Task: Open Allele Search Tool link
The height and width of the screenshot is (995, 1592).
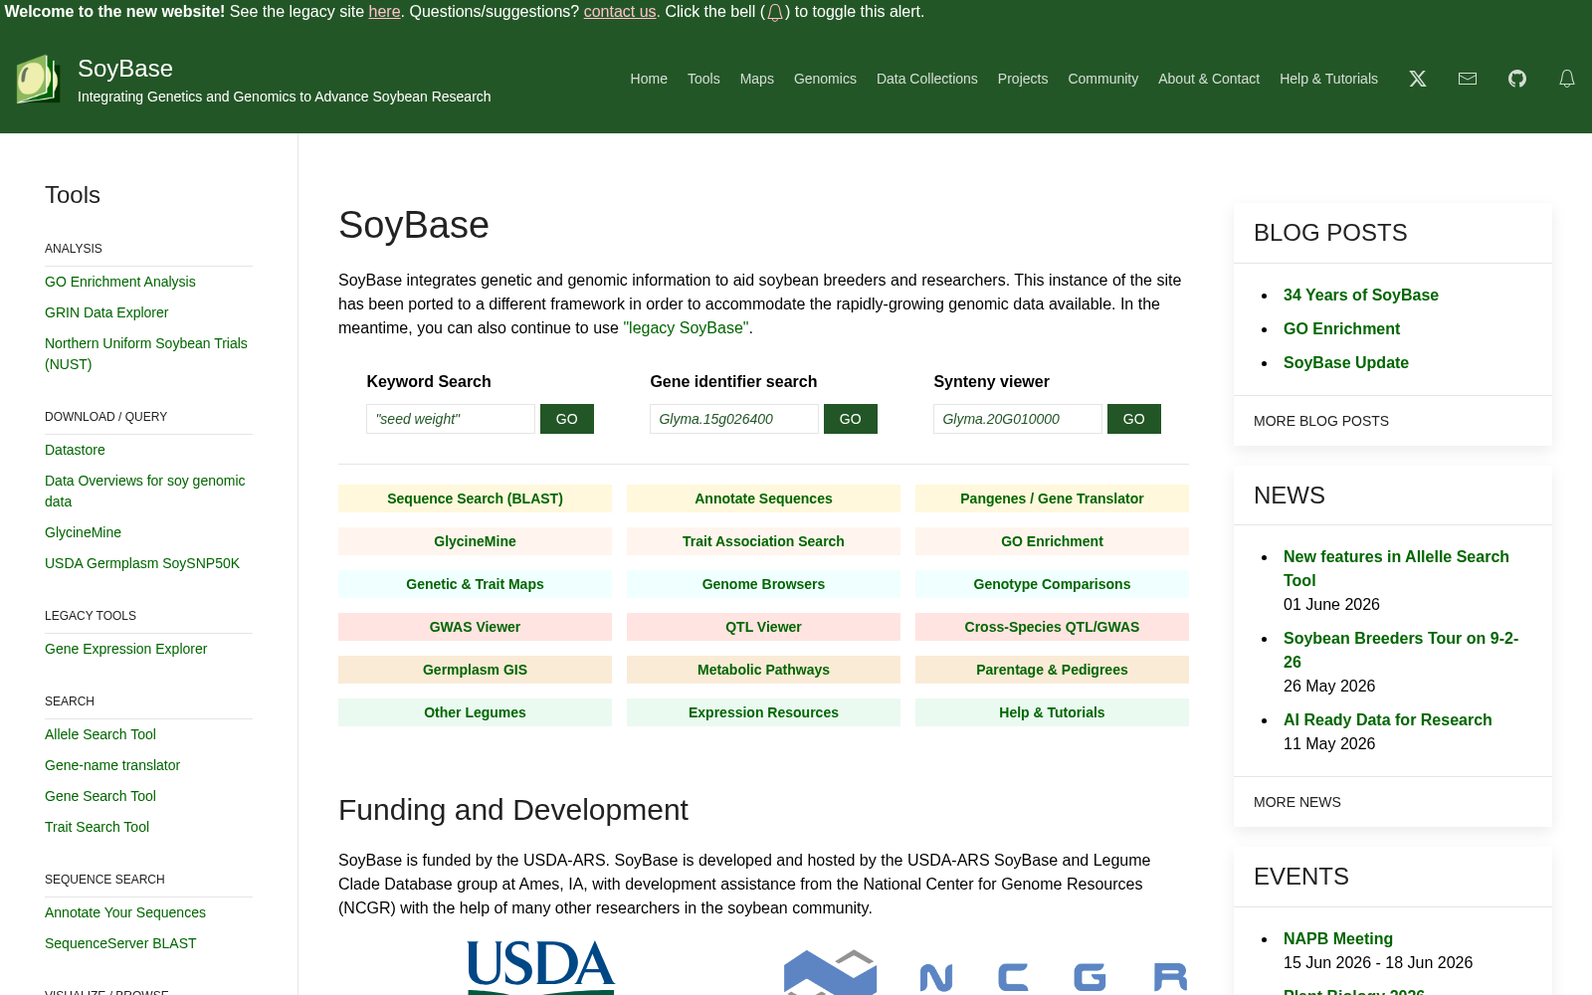Action: tap(100, 734)
